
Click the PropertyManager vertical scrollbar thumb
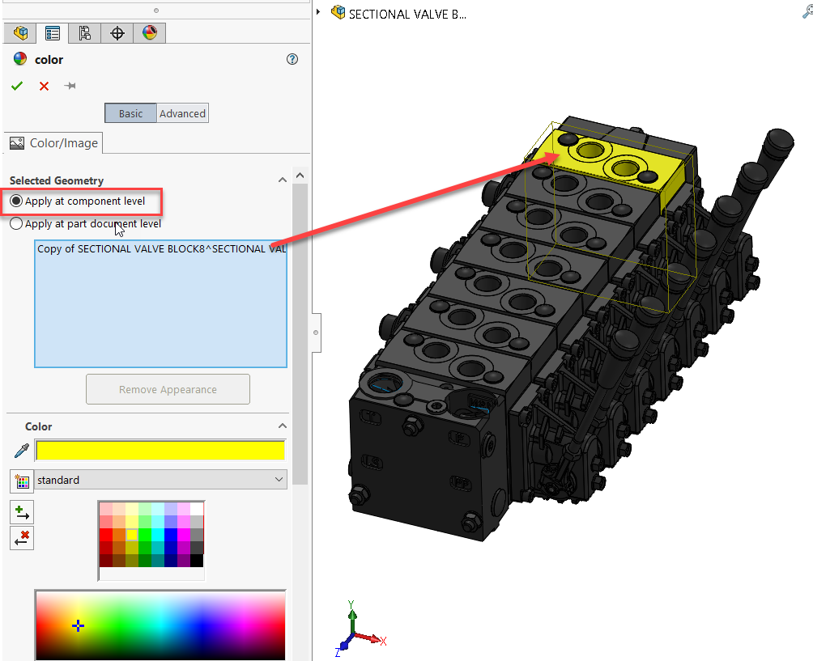(x=300, y=334)
